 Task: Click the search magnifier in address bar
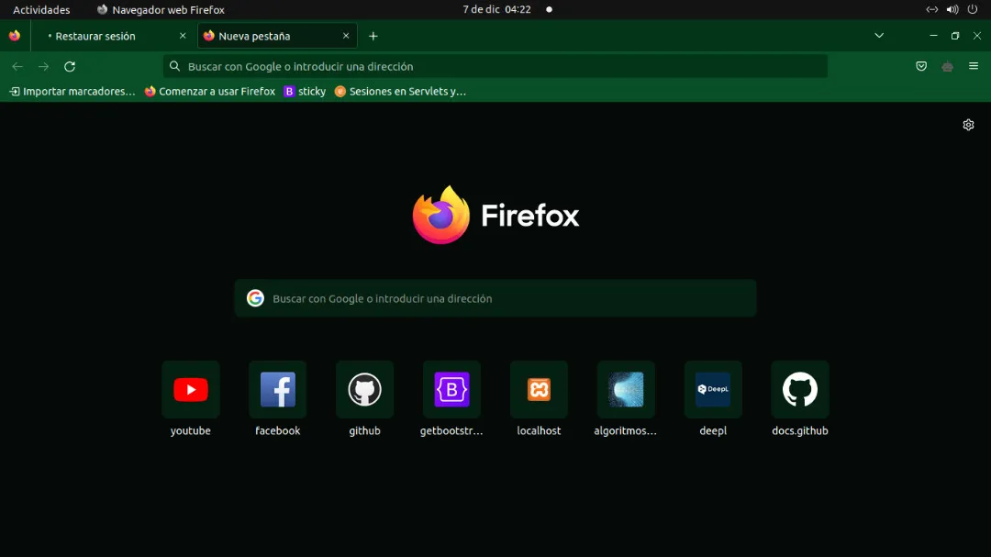coord(175,66)
